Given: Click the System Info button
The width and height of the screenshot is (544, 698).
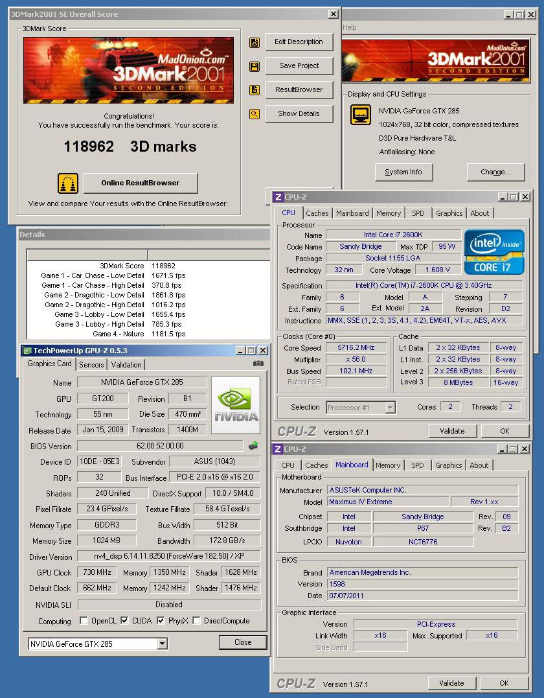Looking at the screenshot, I should (403, 172).
